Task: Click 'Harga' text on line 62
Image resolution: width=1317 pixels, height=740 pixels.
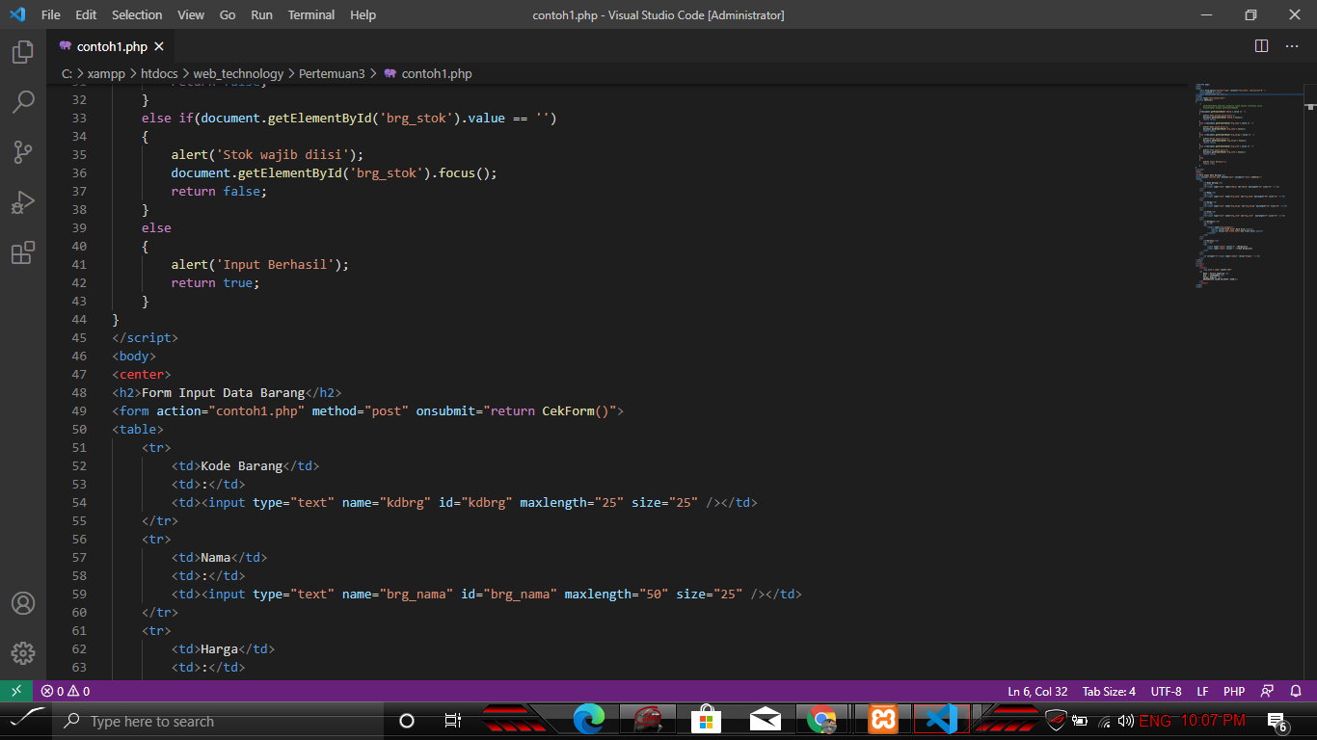Action: [x=219, y=648]
